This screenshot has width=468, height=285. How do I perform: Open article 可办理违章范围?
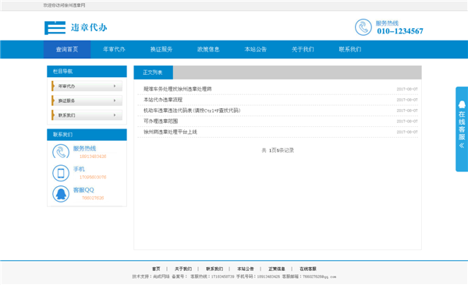(x=161, y=121)
